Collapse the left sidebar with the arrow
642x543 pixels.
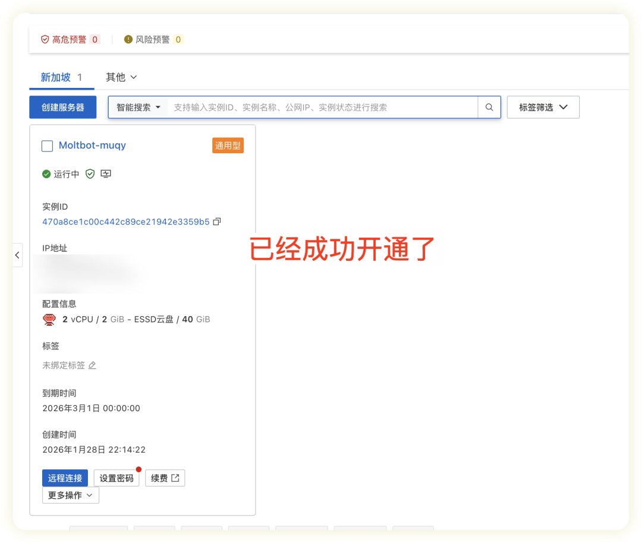point(17,255)
